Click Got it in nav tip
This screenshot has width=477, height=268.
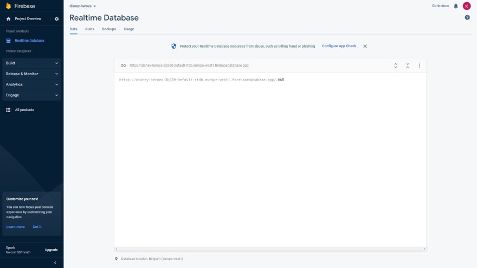37,227
